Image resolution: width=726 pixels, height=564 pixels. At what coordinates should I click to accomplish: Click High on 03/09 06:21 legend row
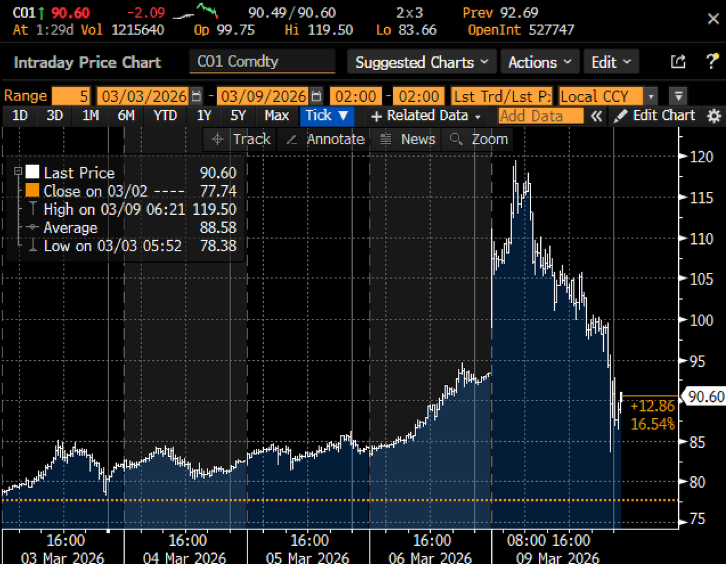point(131,210)
